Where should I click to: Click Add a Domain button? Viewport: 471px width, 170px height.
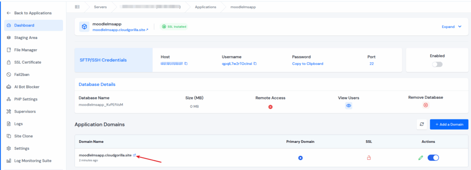[449, 124]
